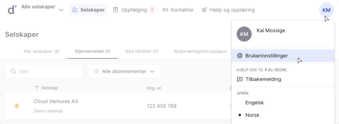Click the KM avatar button top right
This screenshot has height=124, width=339.
pos(326,10)
